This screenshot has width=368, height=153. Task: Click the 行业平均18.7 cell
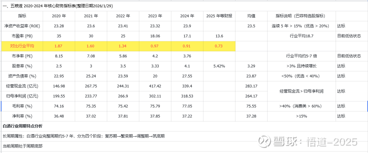pyautogui.click(x=301, y=36)
